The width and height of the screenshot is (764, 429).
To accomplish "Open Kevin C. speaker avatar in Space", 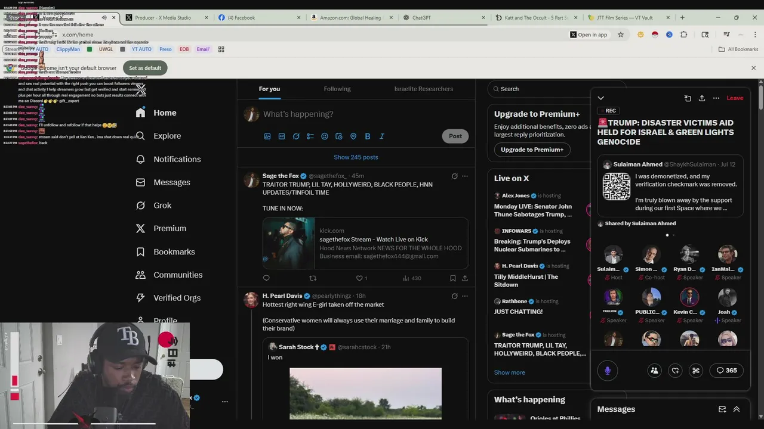I will click(x=689, y=297).
